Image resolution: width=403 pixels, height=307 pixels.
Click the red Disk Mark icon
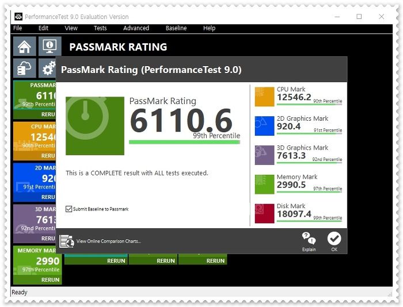click(x=264, y=213)
